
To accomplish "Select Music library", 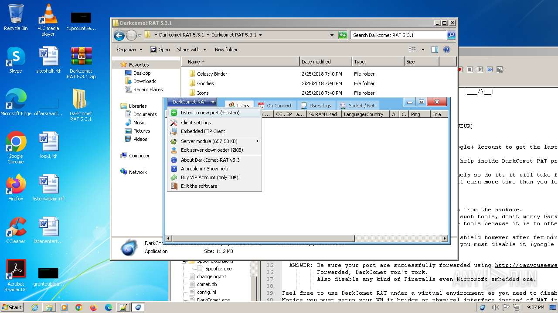I will coord(139,123).
